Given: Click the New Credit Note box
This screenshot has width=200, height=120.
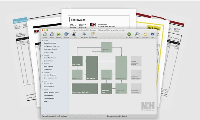Looking at the screenshot, I should click(x=107, y=89).
